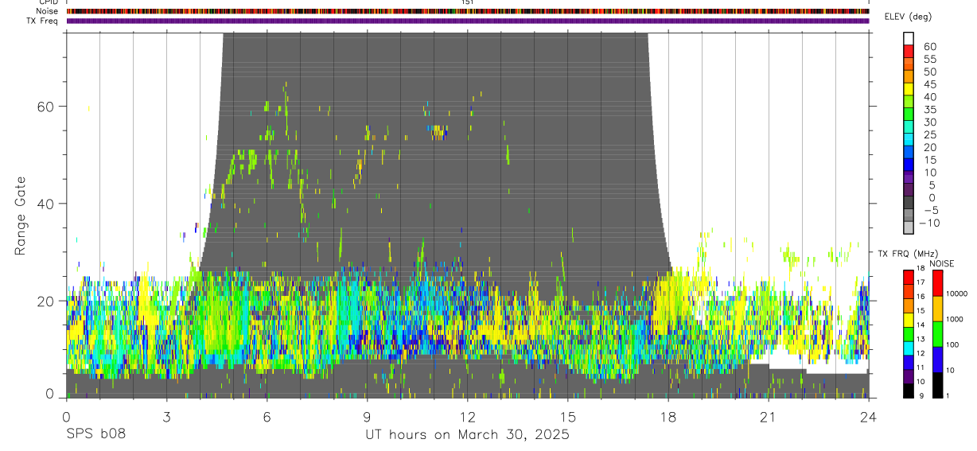Image resolution: width=977 pixels, height=451 pixels.
Task: Click the purple TX Freq strip above plot
Action: (x=468, y=21)
